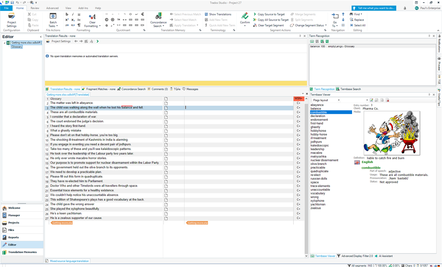This screenshot has height=267, width=442.
Task: Open the notifications bell in the title area
Action: pyautogui.click(x=405, y=8)
